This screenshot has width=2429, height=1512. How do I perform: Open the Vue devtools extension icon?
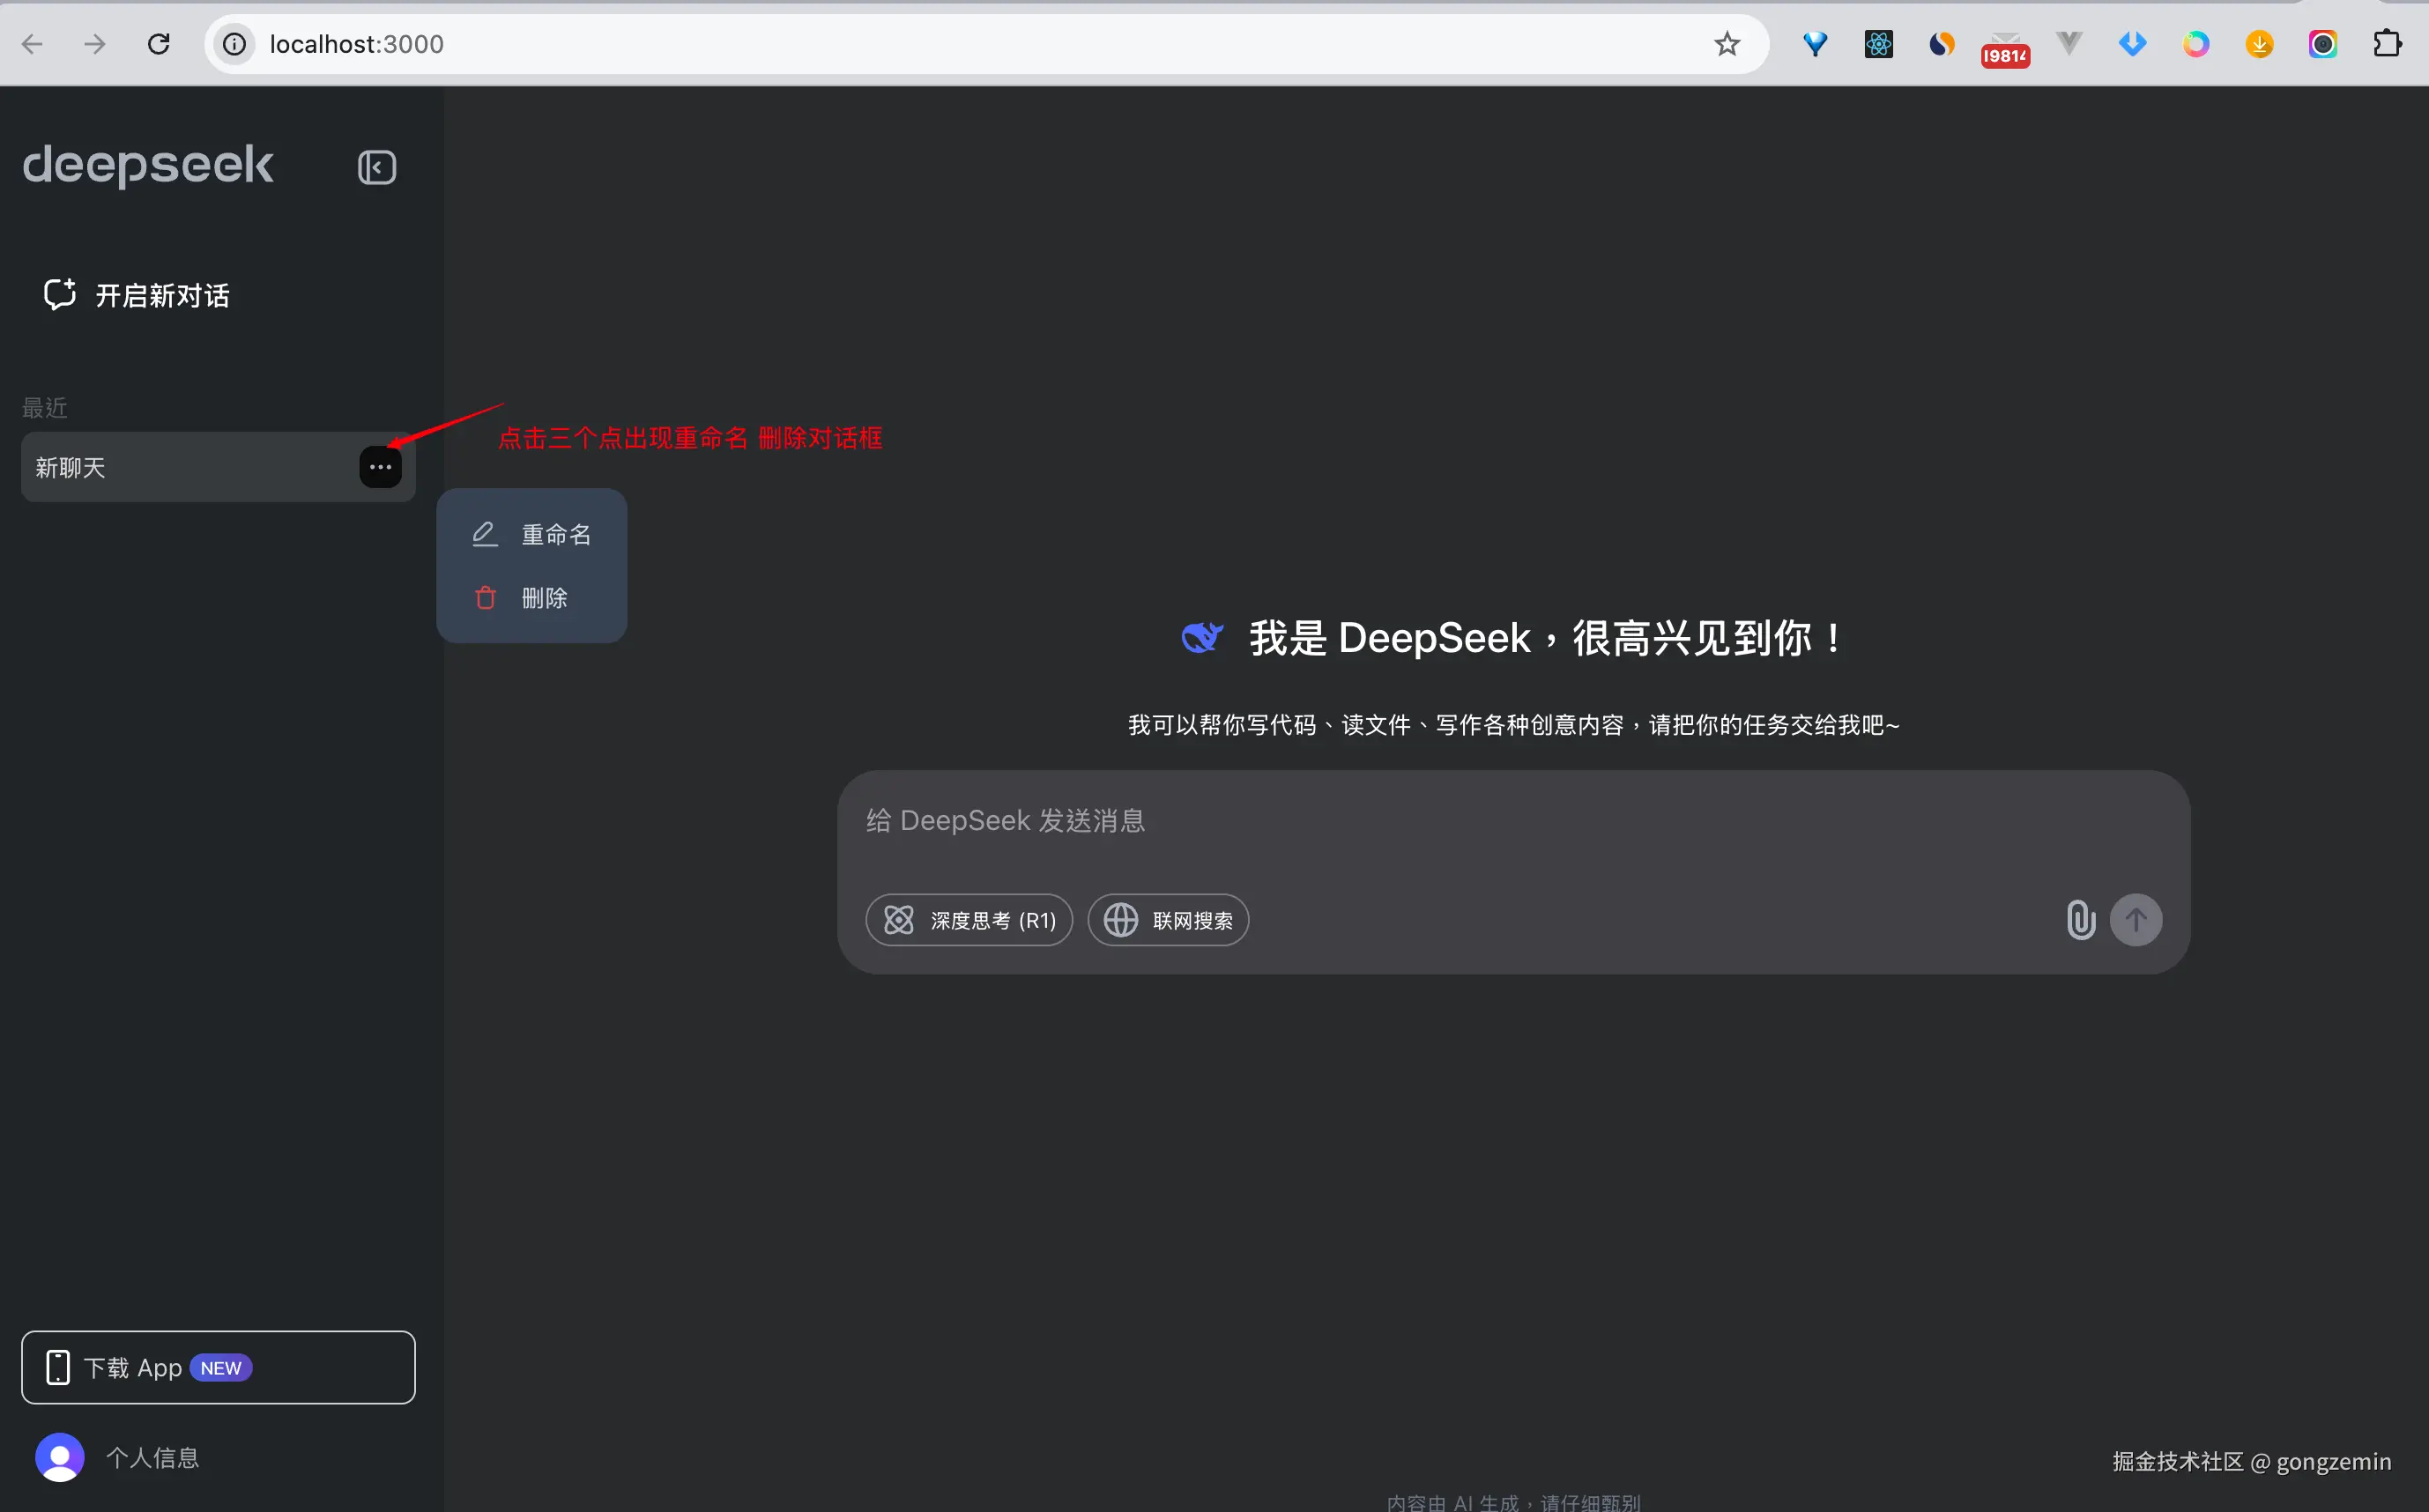[2069, 43]
